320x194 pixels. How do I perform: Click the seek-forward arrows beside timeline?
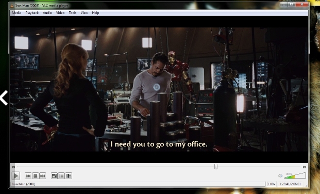(305, 167)
